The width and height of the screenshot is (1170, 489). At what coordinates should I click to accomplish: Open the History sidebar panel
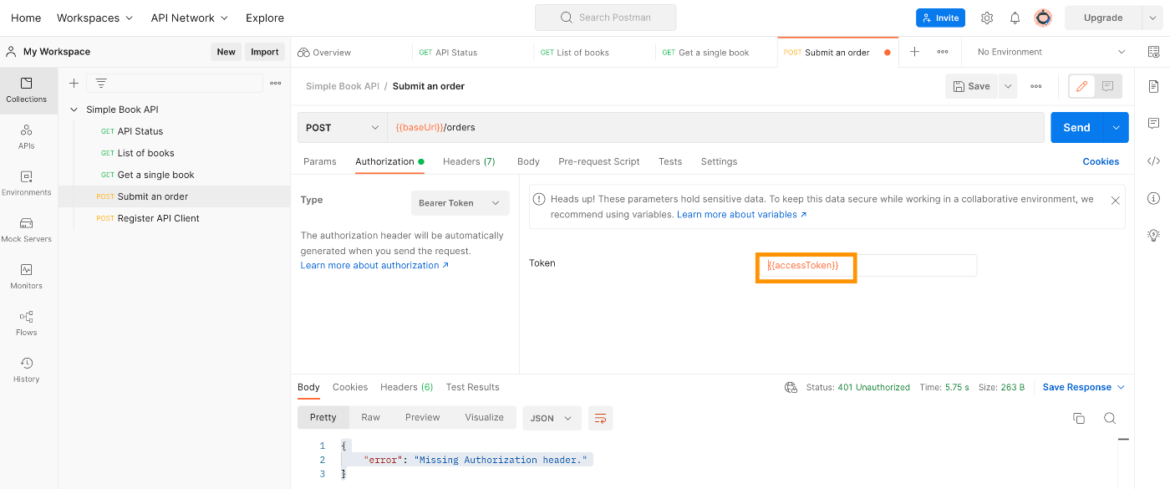click(x=27, y=370)
